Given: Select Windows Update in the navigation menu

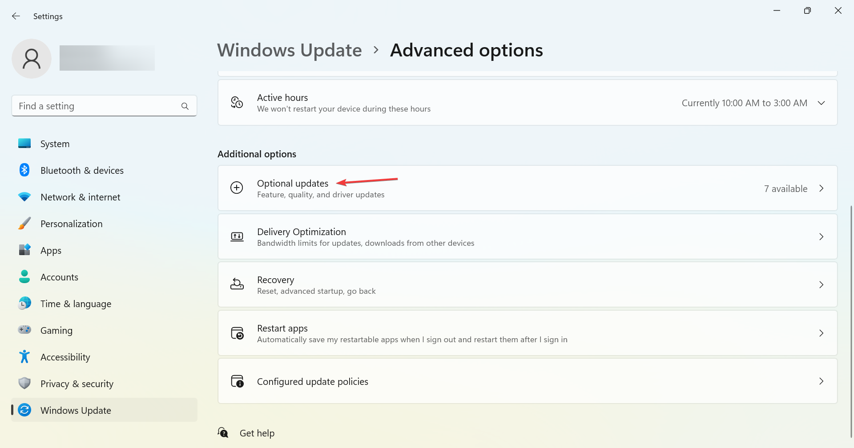Looking at the screenshot, I should [x=76, y=410].
